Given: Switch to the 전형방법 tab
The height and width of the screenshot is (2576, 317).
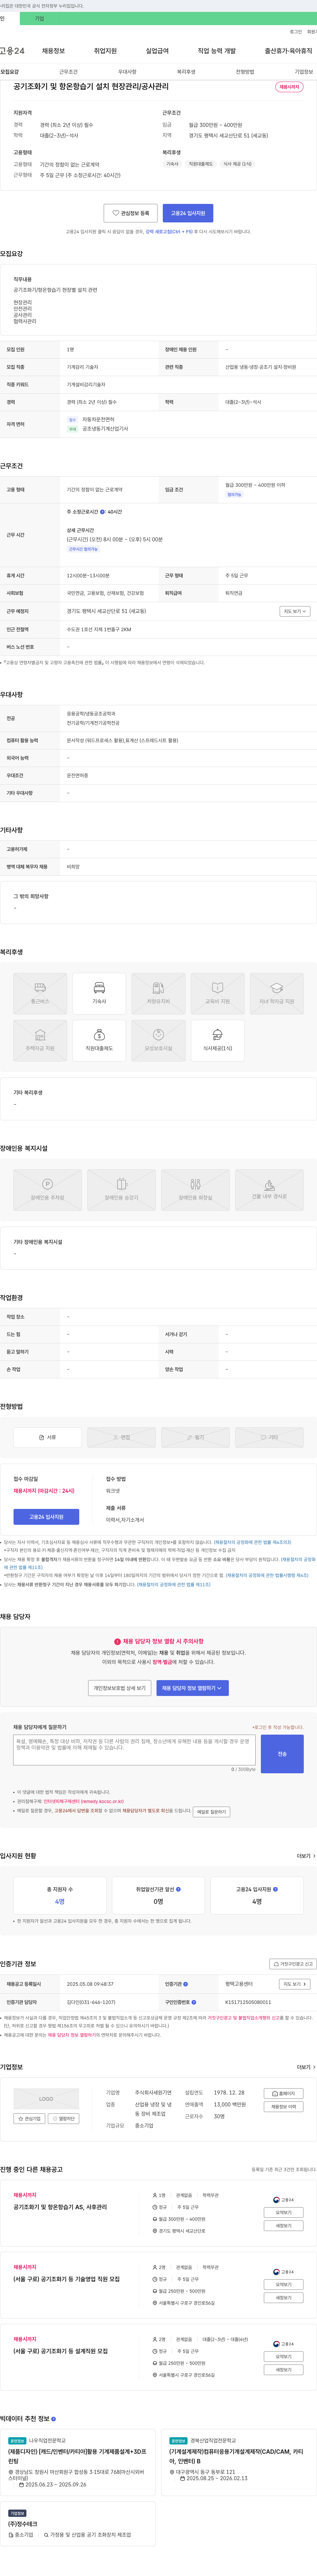Looking at the screenshot, I should [245, 72].
